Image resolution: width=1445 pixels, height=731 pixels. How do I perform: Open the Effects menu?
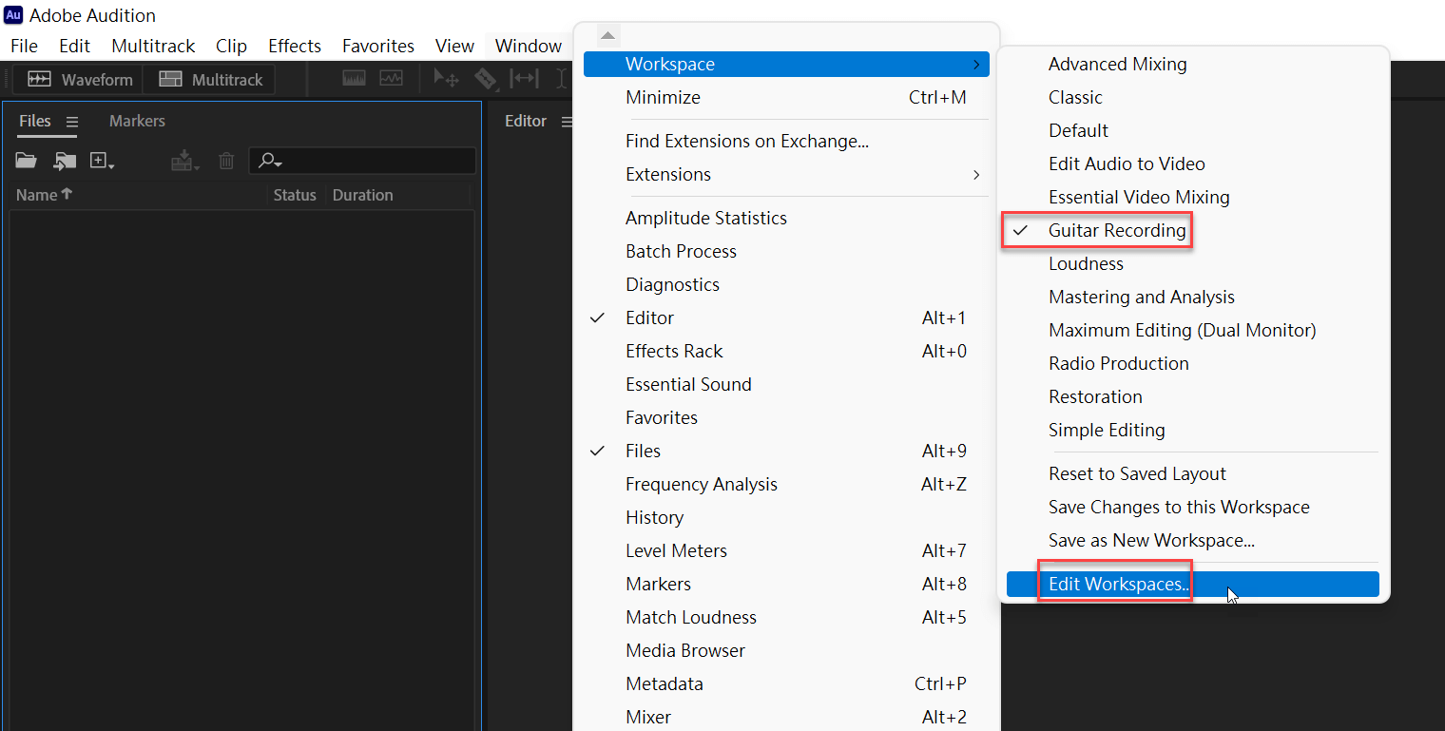point(295,46)
